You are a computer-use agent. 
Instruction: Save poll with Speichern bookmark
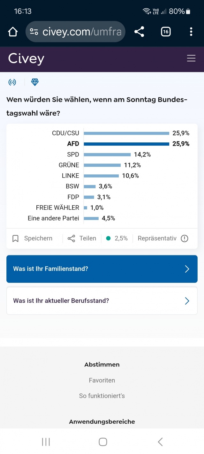(x=32, y=238)
